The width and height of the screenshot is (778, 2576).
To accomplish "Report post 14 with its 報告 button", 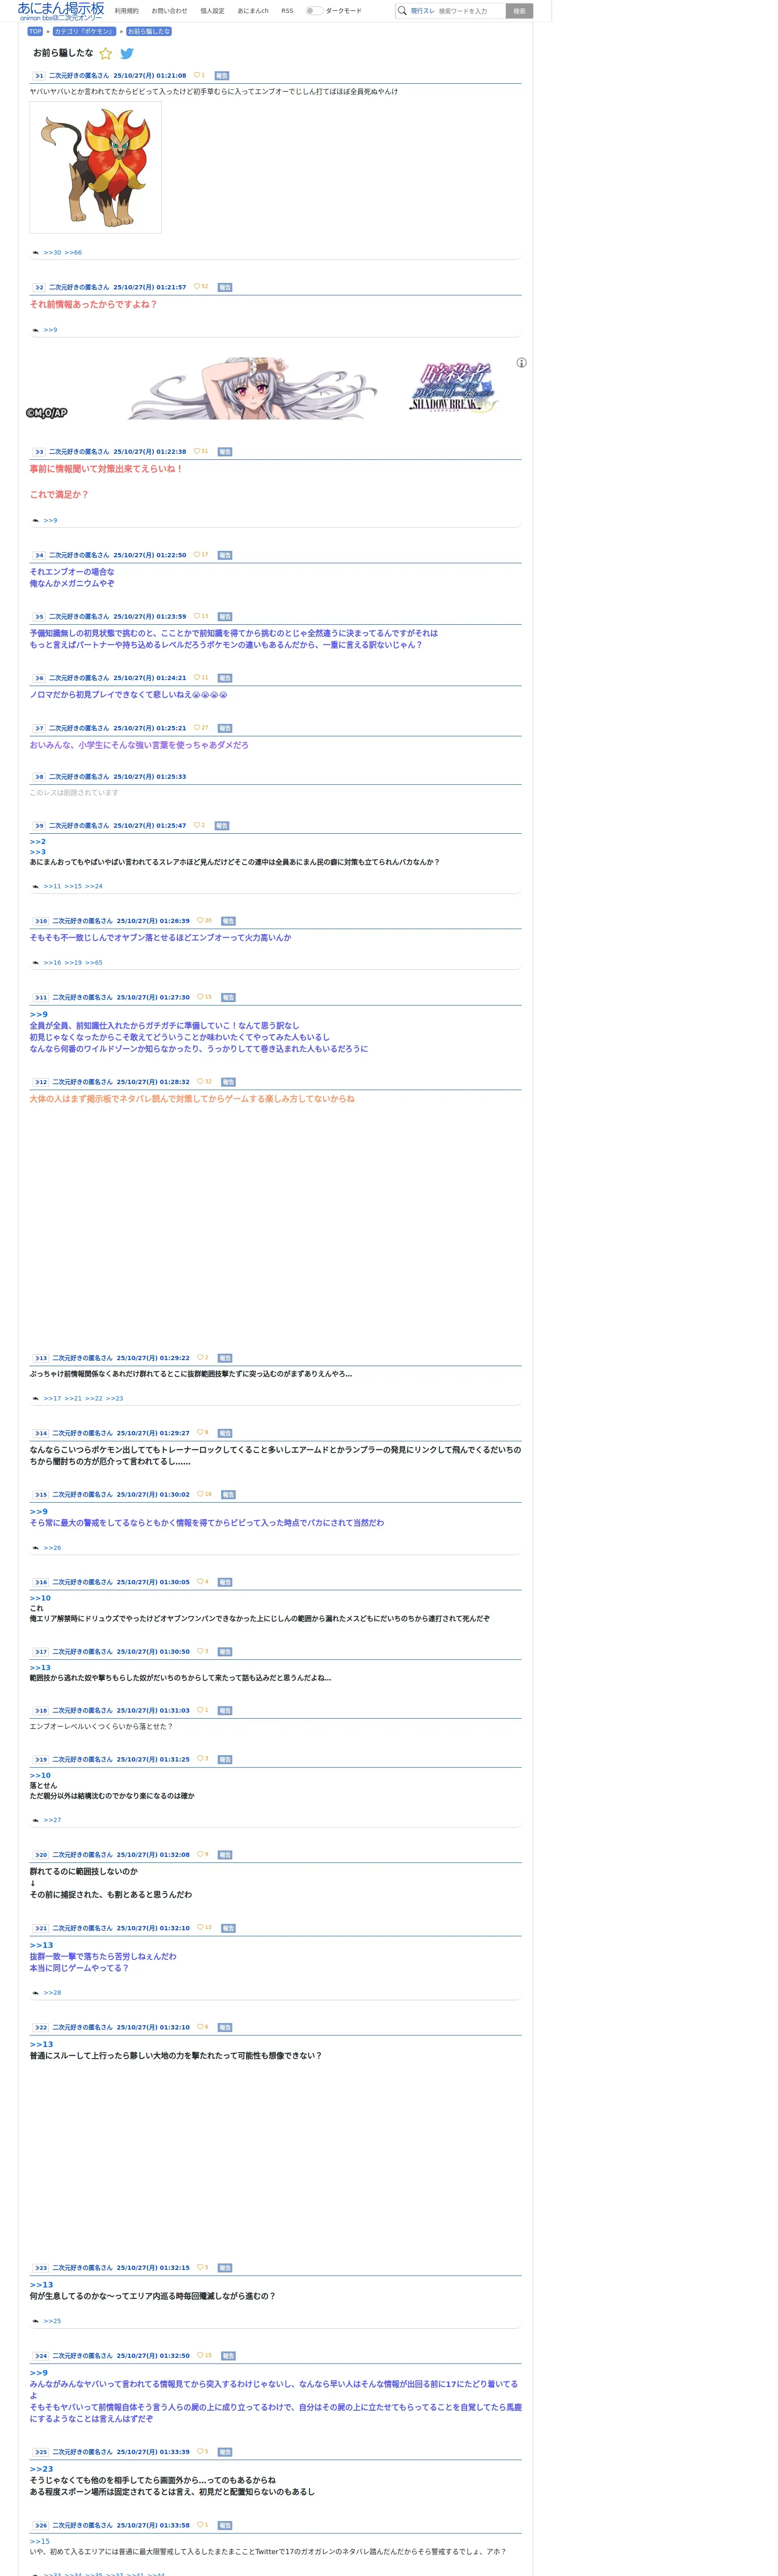I will (x=225, y=1433).
